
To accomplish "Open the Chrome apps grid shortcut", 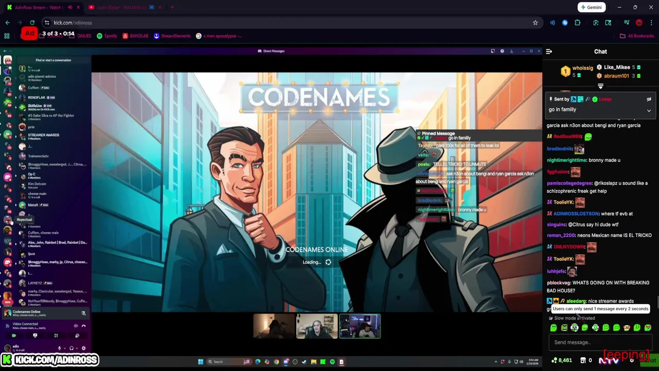I will tap(7, 36).
